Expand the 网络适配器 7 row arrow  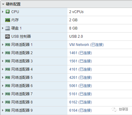pyautogui.click(x=3, y=94)
